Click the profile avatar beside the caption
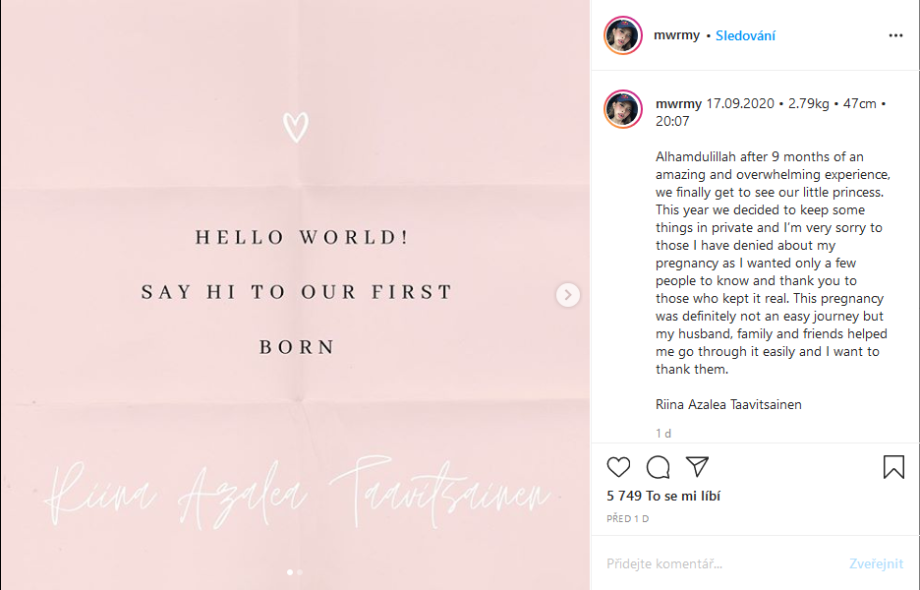Image resolution: width=920 pixels, height=590 pixels. coord(623,109)
